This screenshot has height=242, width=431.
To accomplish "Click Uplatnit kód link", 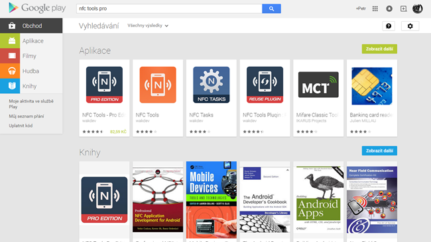I will tap(21, 126).
